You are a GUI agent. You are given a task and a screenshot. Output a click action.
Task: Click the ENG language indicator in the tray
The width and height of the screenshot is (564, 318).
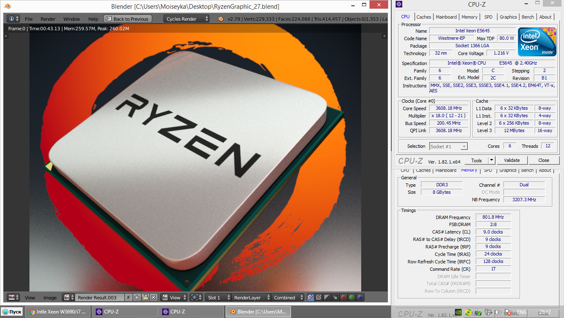[x=522, y=312]
